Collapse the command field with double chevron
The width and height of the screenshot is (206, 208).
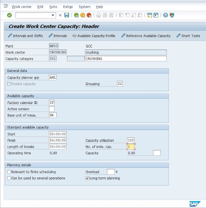[x=60, y=15]
